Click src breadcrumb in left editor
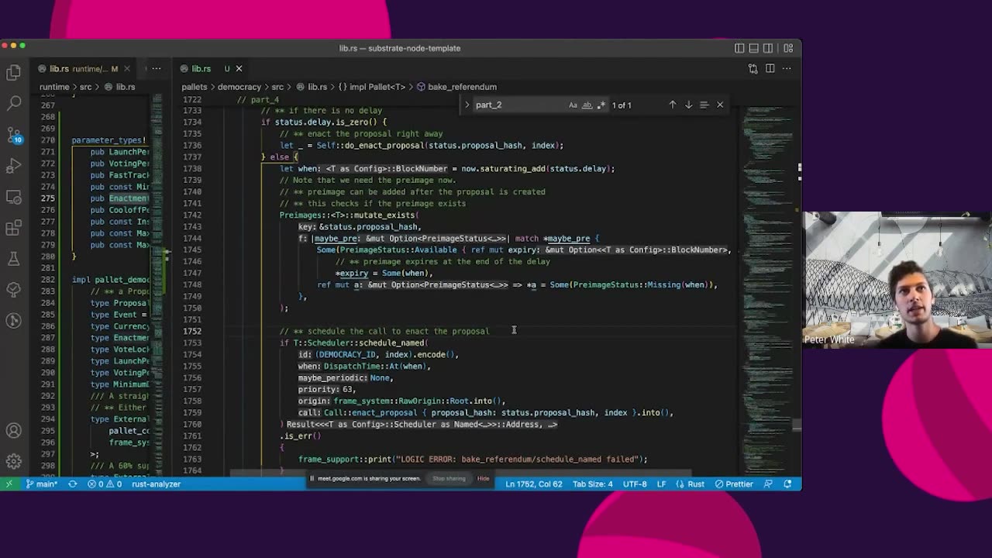 click(85, 87)
